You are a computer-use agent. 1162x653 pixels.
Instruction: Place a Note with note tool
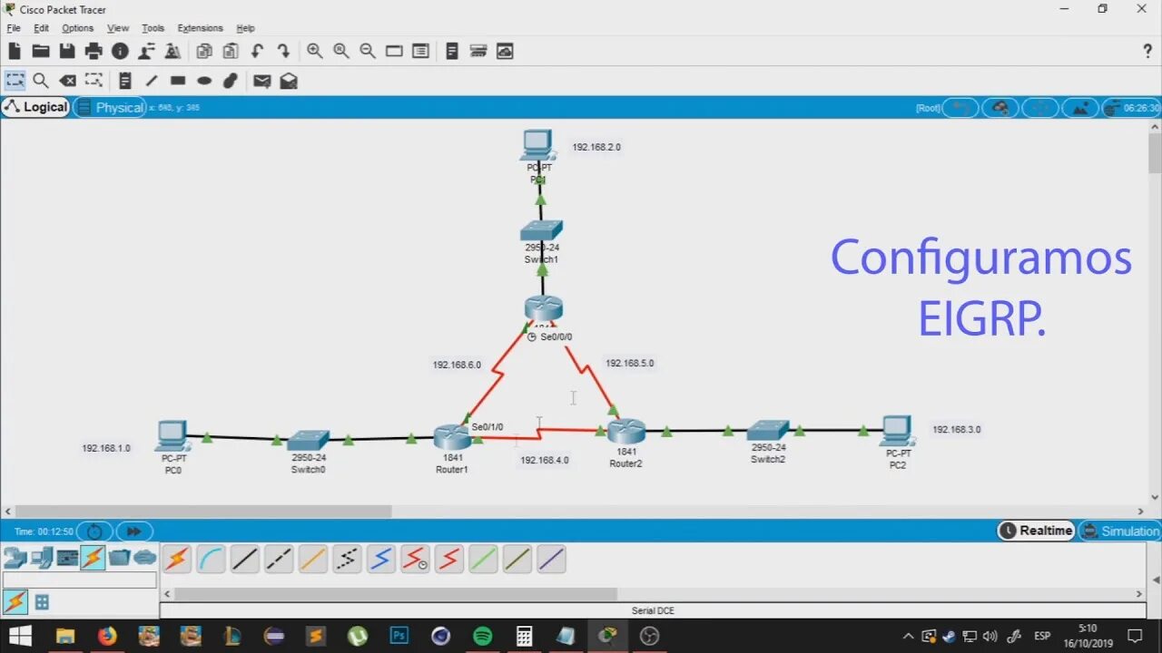point(125,81)
